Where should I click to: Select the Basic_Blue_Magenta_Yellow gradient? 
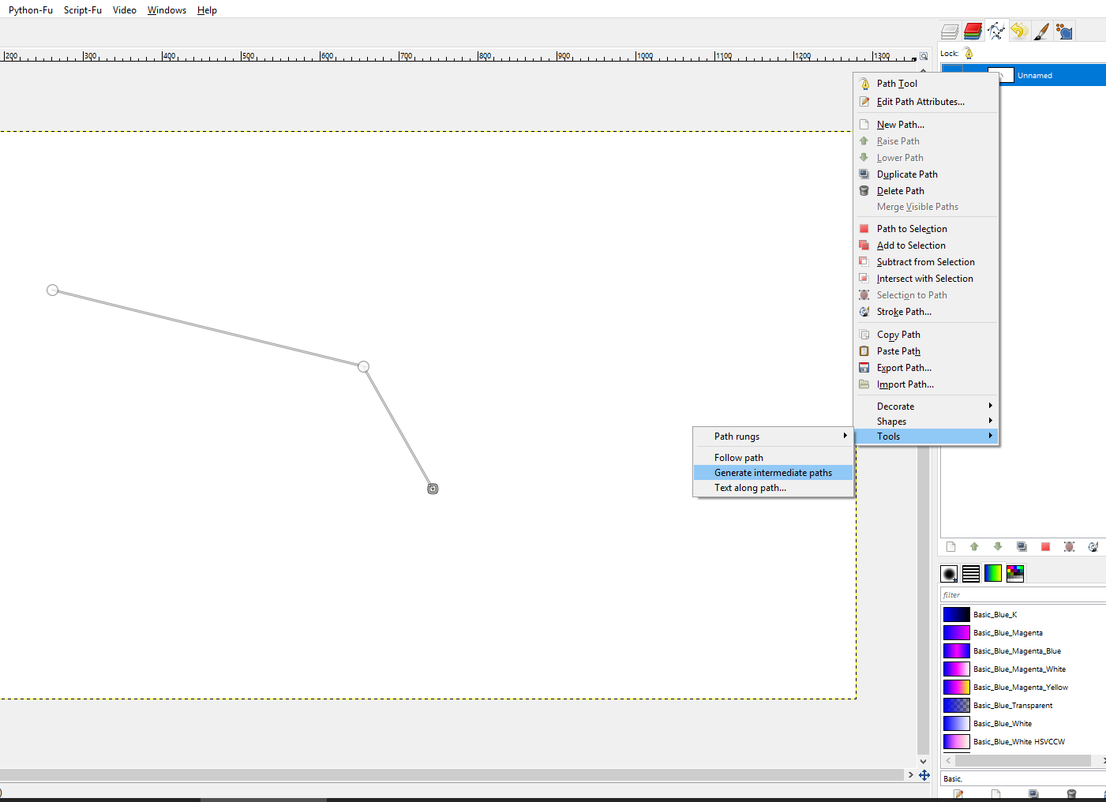(x=1020, y=688)
